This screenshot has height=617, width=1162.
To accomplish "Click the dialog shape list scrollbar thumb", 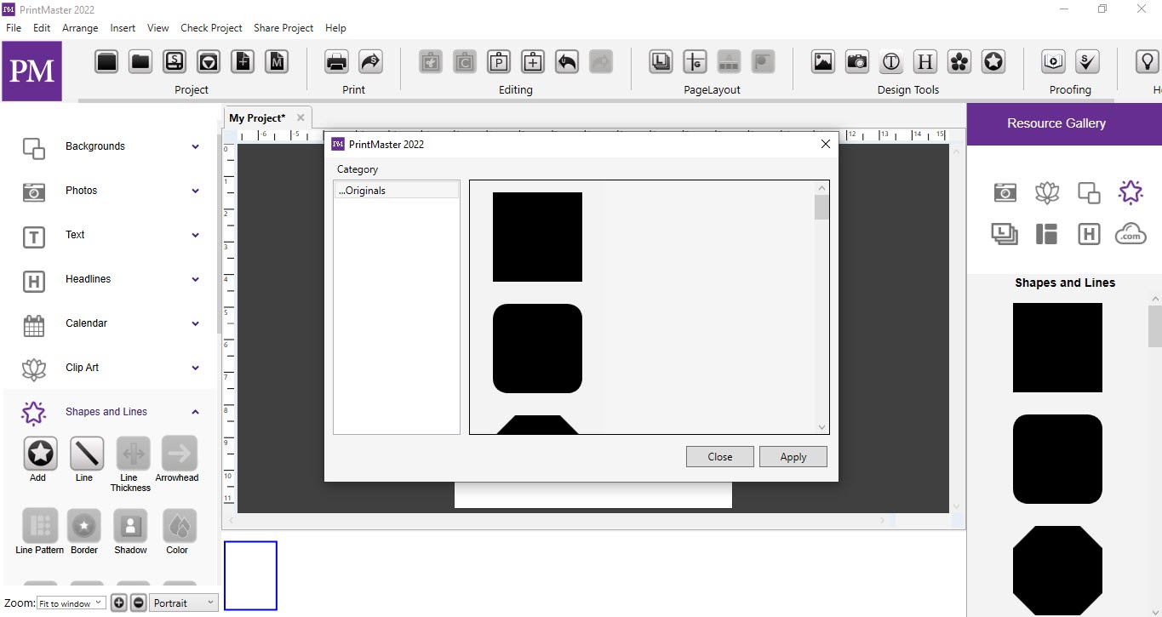I will click(x=821, y=208).
